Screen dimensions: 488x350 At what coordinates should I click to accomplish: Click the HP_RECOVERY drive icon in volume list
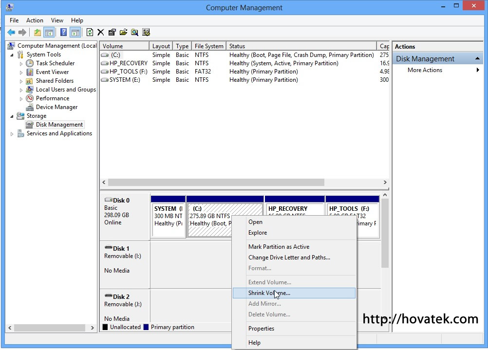click(x=105, y=63)
